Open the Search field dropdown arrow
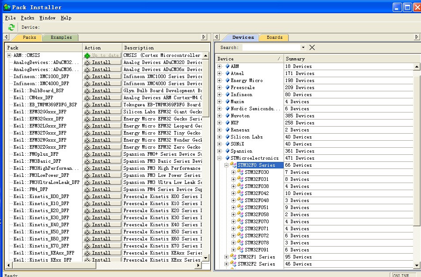This screenshot has width=421, height=277. [303, 48]
